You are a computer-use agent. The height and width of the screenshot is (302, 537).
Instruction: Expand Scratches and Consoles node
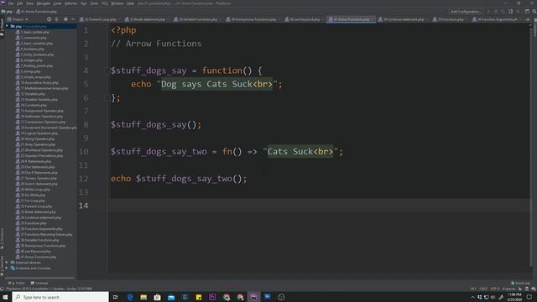tap(7, 268)
